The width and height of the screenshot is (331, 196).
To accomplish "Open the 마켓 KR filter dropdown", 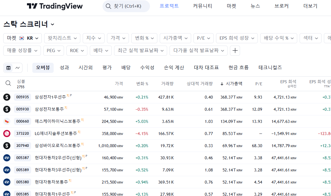I will coord(23,38).
